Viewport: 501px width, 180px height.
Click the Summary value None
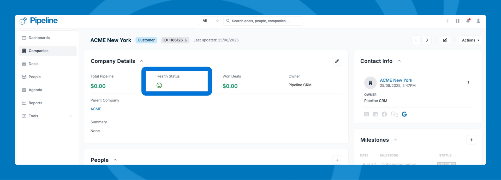point(95,131)
